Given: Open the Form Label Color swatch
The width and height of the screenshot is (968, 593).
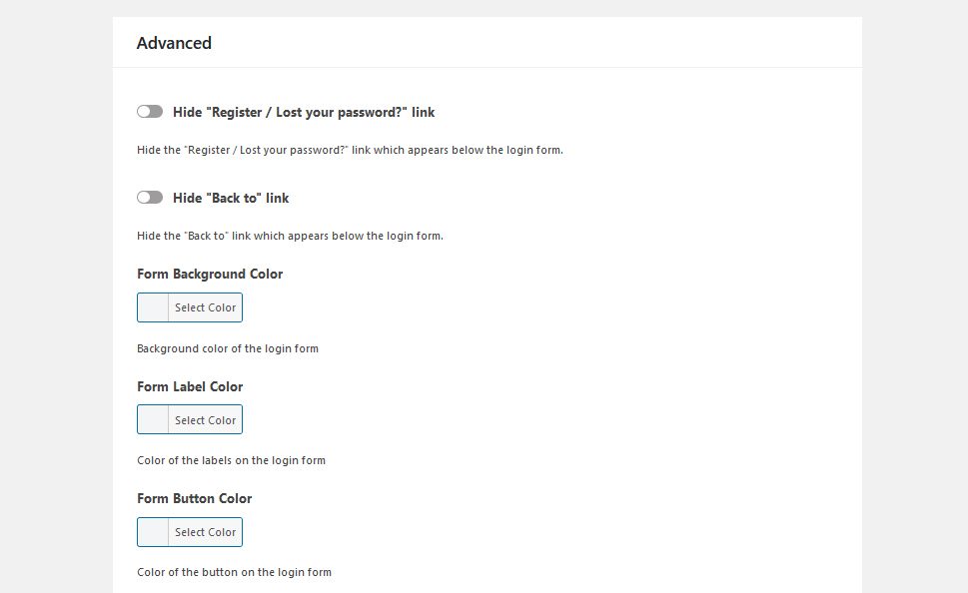Looking at the screenshot, I should 153,419.
